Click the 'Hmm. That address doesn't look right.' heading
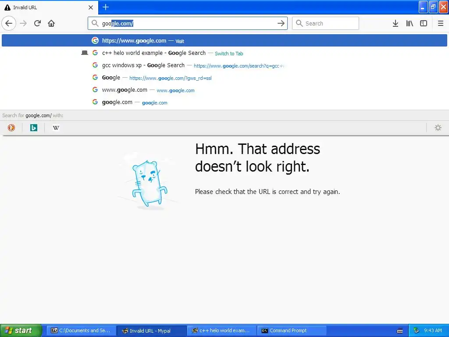Screen dimensions: 449x337 pyautogui.click(x=257, y=158)
